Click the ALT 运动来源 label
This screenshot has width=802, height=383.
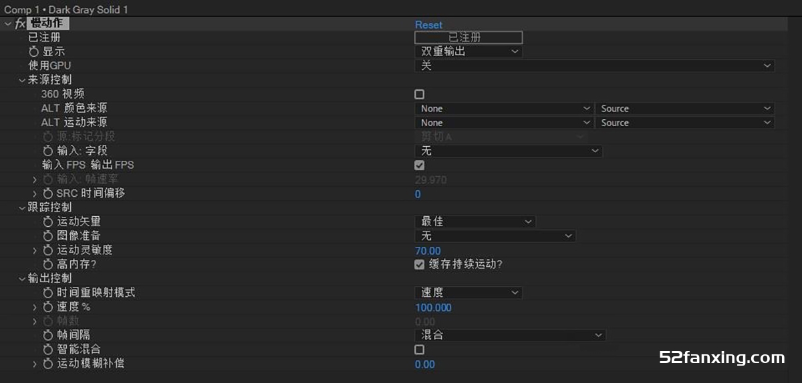coord(74,122)
